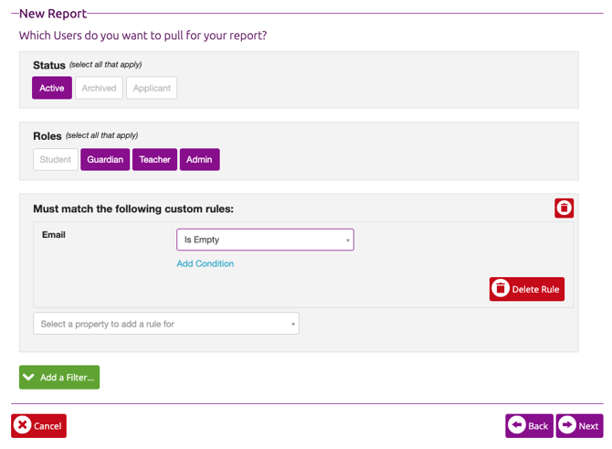Enable the Archived status filter
The image size is (612, 449).
(99, 88)
